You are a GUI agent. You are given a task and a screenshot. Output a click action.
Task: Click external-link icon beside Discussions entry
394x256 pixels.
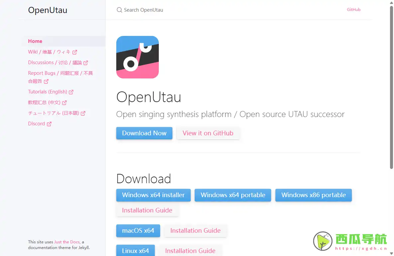(86, 63)
